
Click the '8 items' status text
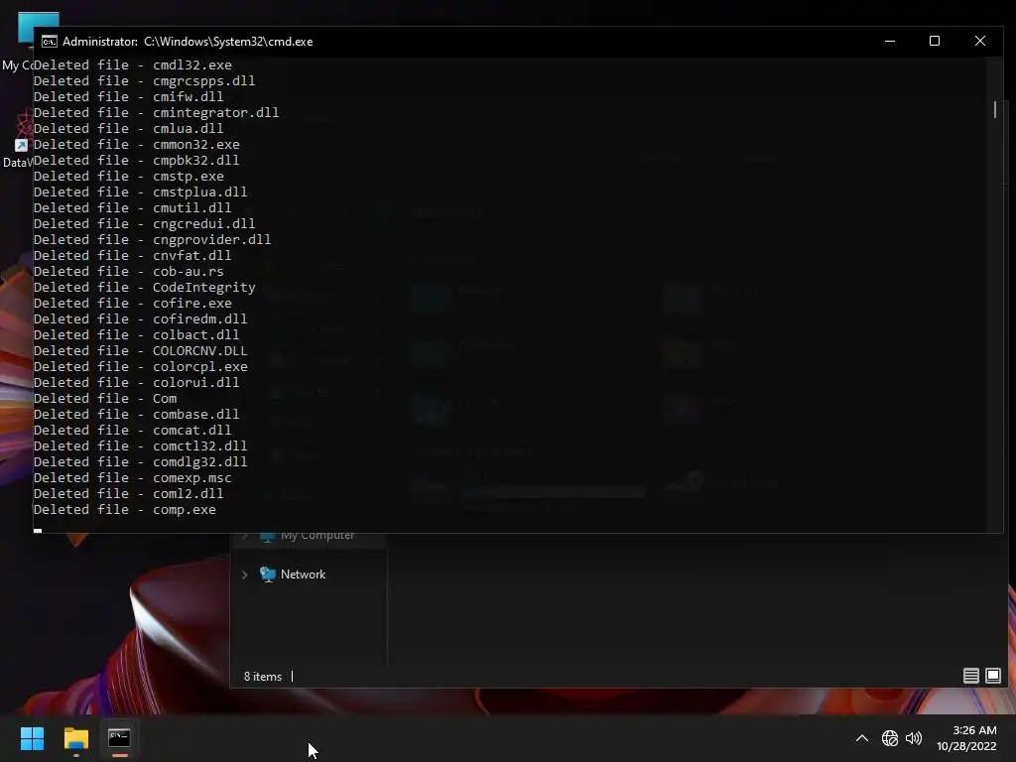coord(262,676)
